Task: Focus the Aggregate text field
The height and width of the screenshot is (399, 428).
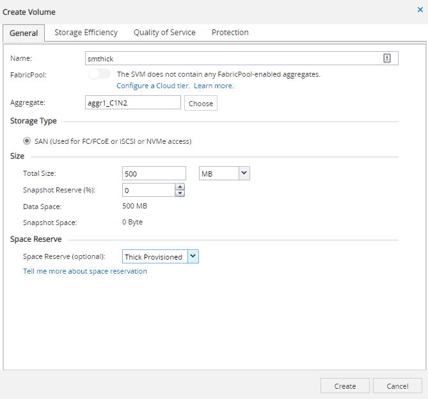Action: coord(133,103)
